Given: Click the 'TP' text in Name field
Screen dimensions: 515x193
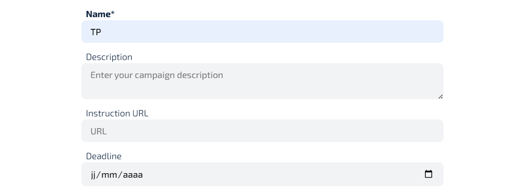Looking at the screenshot, I should [95, 32].
